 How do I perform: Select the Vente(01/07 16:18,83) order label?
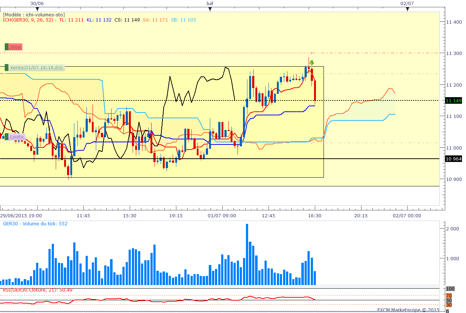tap(36, 67)
